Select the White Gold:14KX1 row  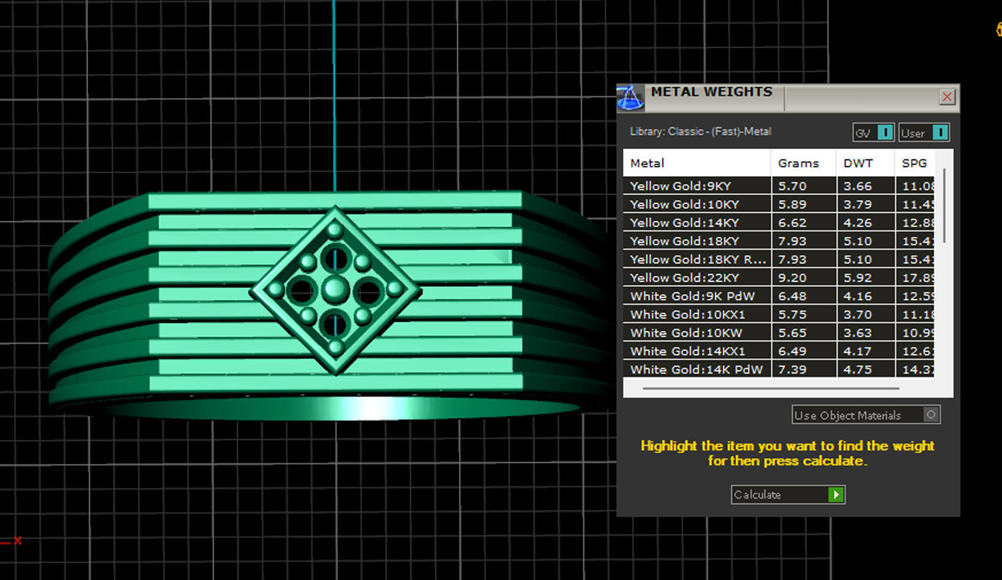click(779, 351)
